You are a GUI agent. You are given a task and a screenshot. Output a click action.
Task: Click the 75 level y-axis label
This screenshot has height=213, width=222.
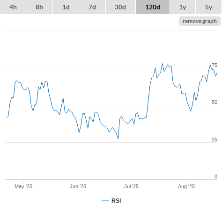215,65
